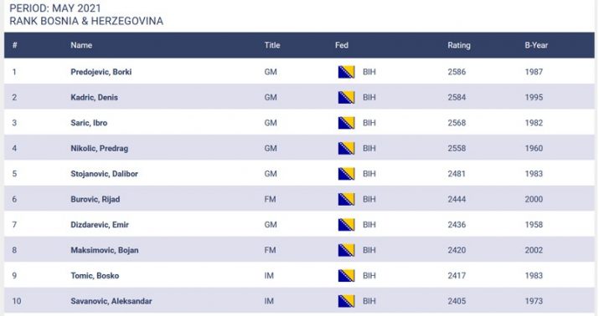Click the # rank column header
This screenshot has width=599, height=316.
click(x=15, y=45)
